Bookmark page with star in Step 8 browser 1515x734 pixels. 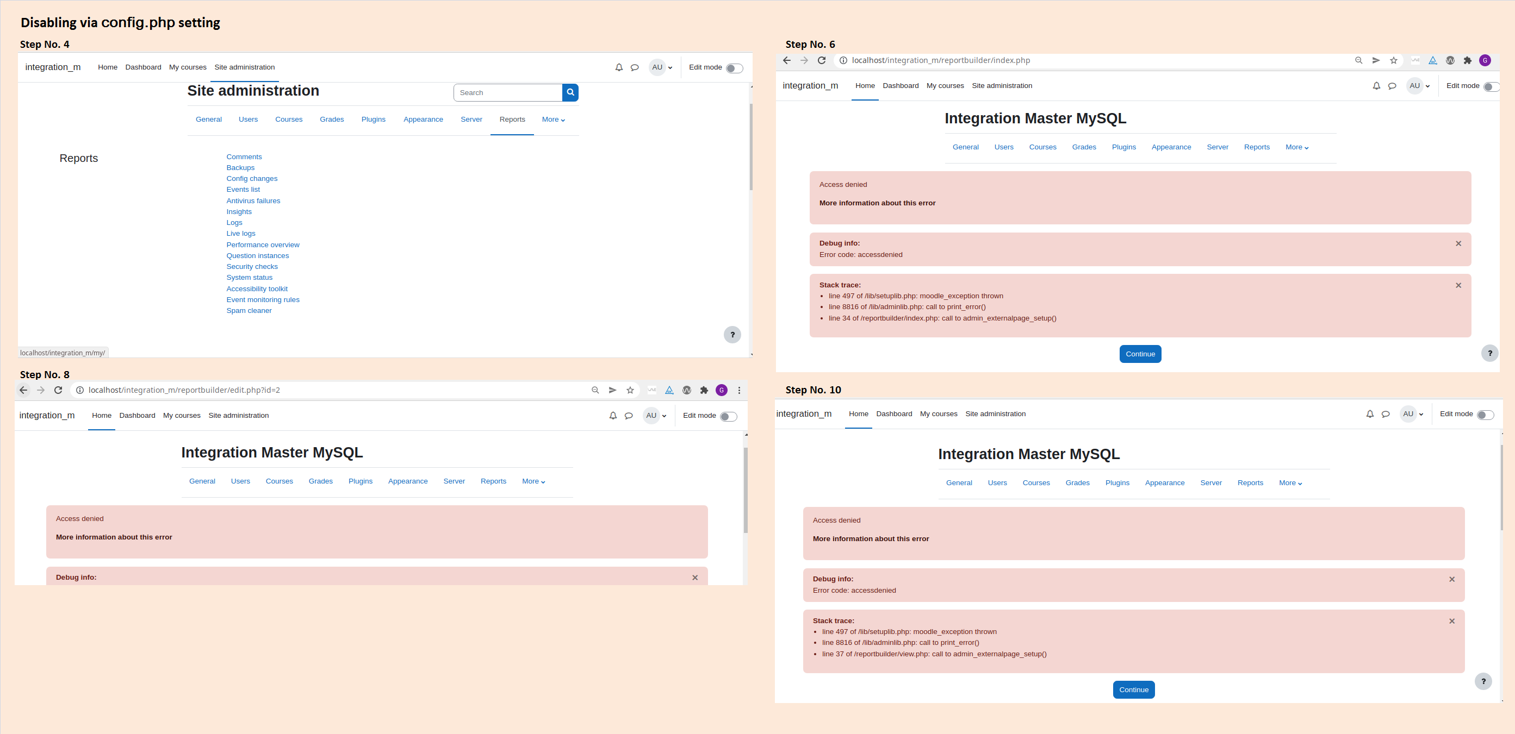click(x=630, y=390)
